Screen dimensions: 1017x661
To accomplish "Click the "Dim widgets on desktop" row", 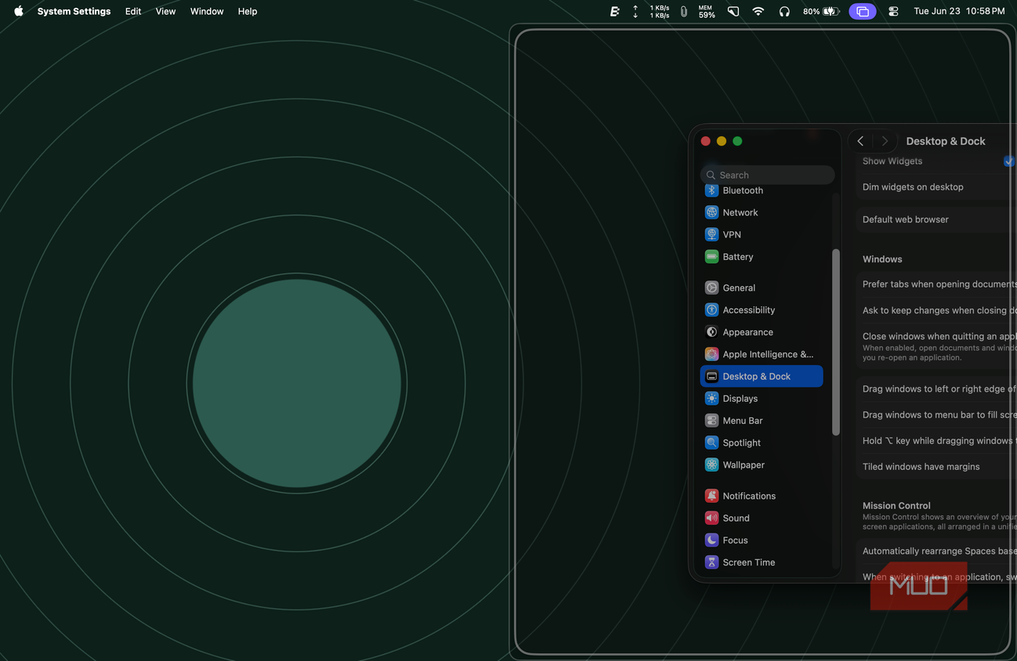I will 936,187.
